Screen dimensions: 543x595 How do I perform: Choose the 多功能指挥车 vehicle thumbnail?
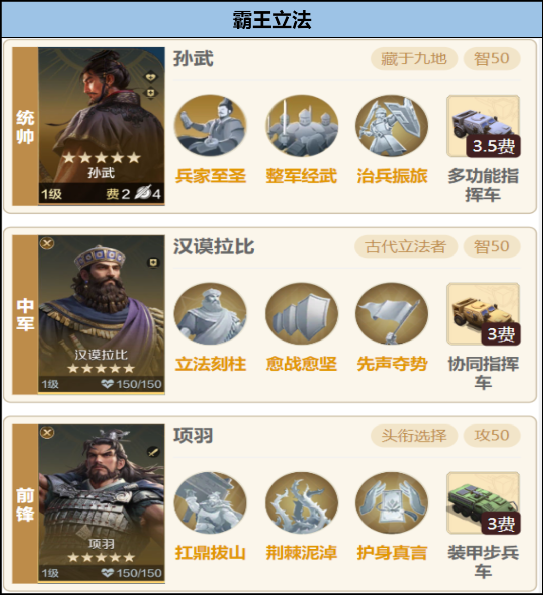(483, 126)
